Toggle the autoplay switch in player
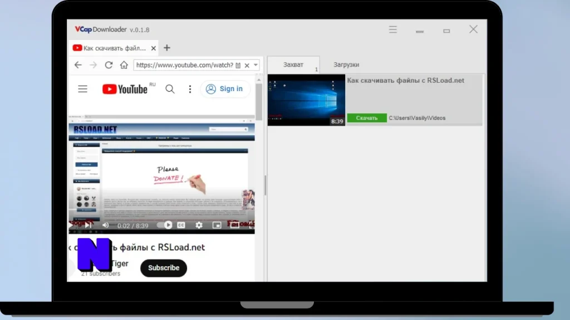The height and width of the screenshot is (320, 570). click(x=165, y=226)
